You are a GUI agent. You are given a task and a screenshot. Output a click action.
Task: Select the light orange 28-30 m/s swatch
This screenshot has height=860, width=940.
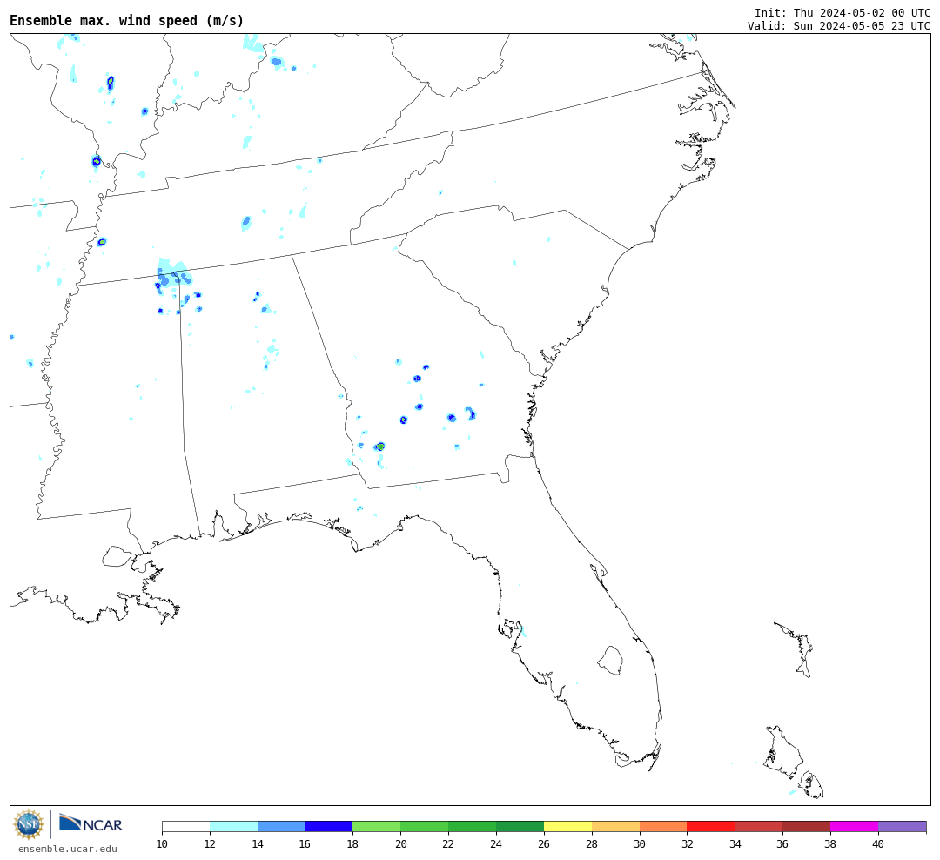tap(615, 826)
